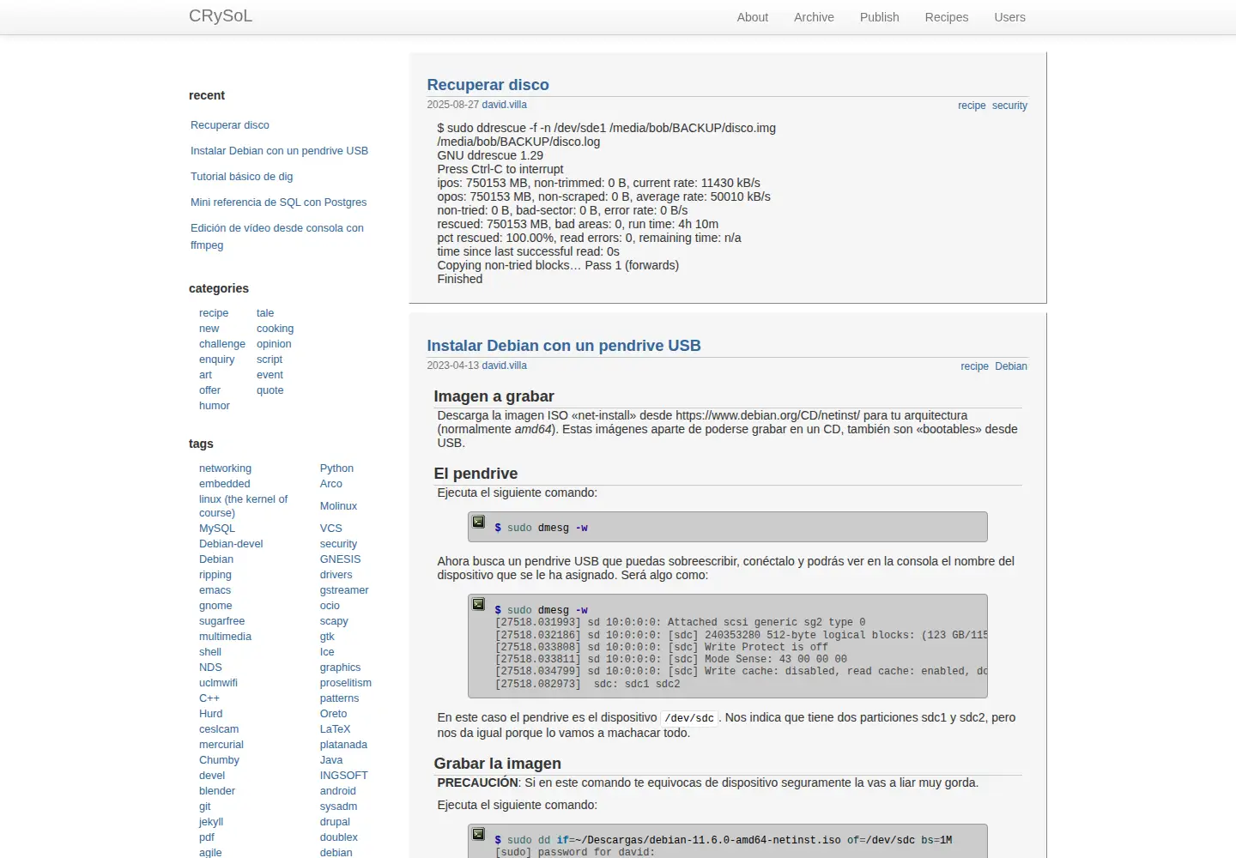
Task: Select the 'blender' tag
Action: click(217, 791)
